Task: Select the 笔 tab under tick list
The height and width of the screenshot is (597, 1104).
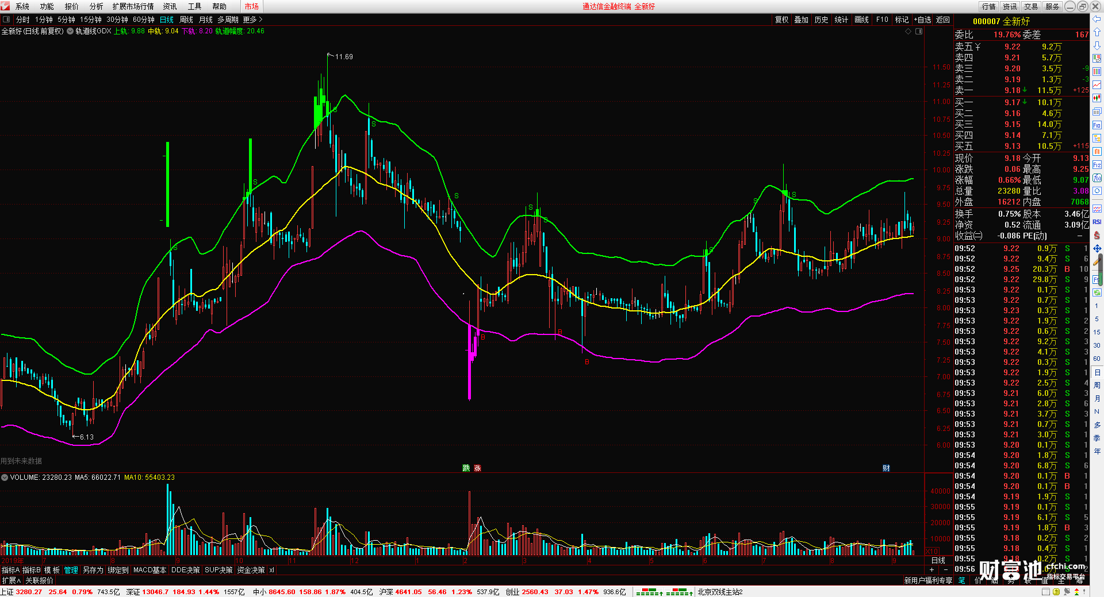Action: coord(962,580)
